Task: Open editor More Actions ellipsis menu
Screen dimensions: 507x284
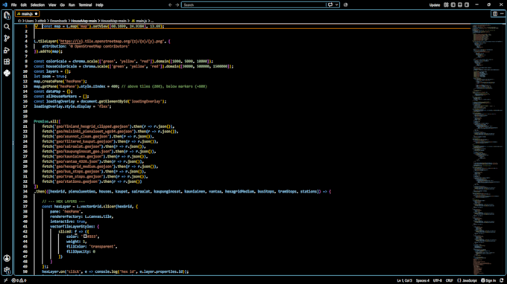Action: [502, 14]
